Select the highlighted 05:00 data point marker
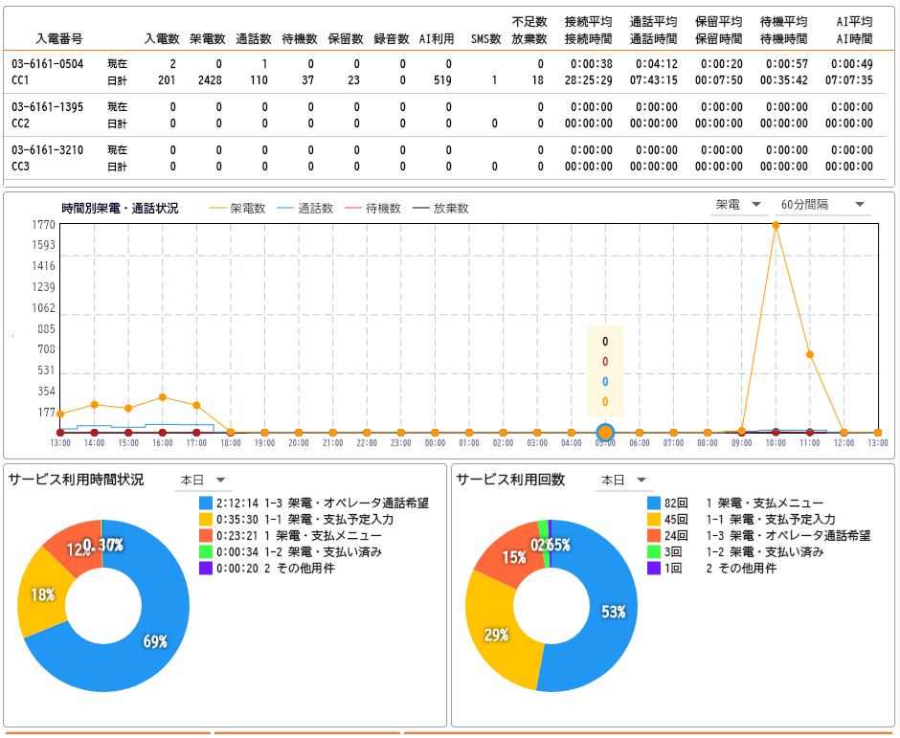The height and width of the screenshot is (738, 900). (605, 432)
